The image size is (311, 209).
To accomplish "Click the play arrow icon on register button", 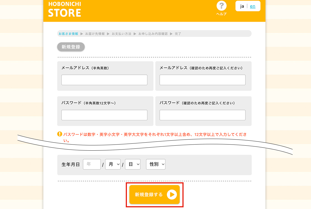I will 172,195.
